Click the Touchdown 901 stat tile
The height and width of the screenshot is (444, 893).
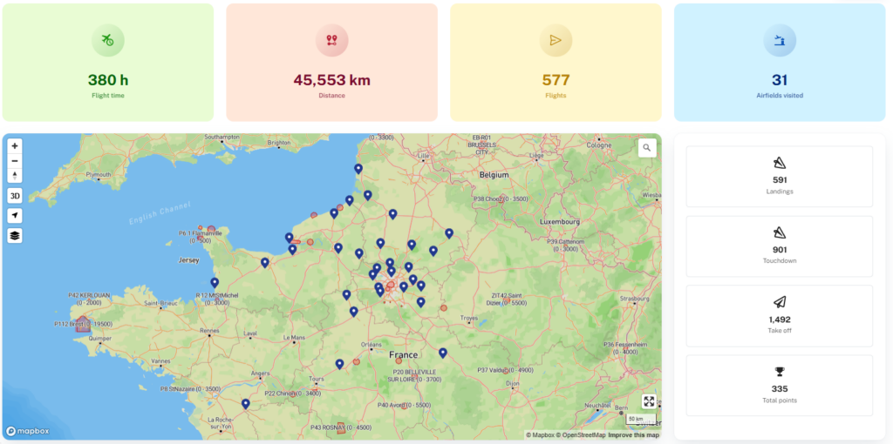(779, 246)
